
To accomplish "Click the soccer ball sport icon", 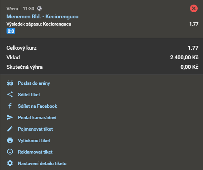I will [x=39, y=8].
